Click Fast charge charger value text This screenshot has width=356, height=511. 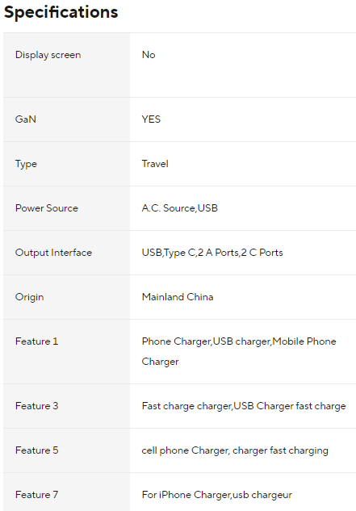tap(244, 406)
